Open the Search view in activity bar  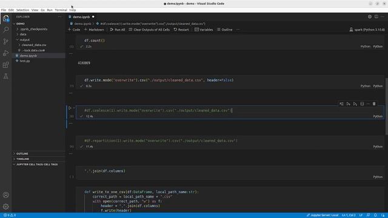coord(5,30)
